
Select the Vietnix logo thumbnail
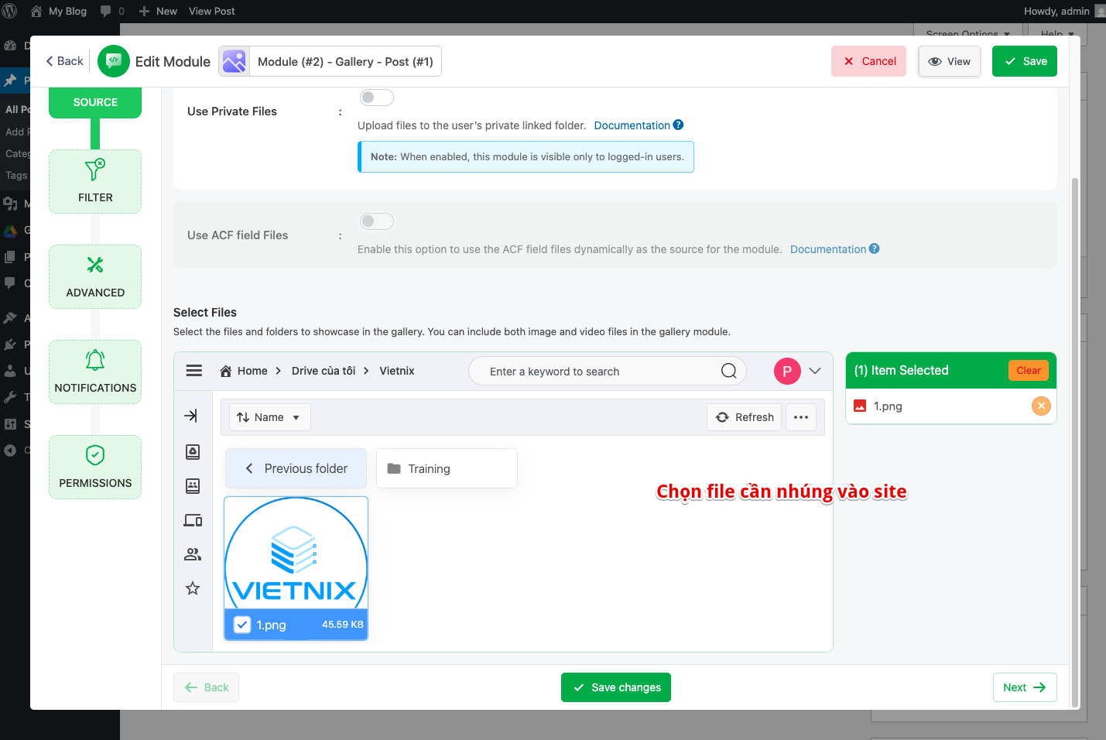click(x=296, y=553)
